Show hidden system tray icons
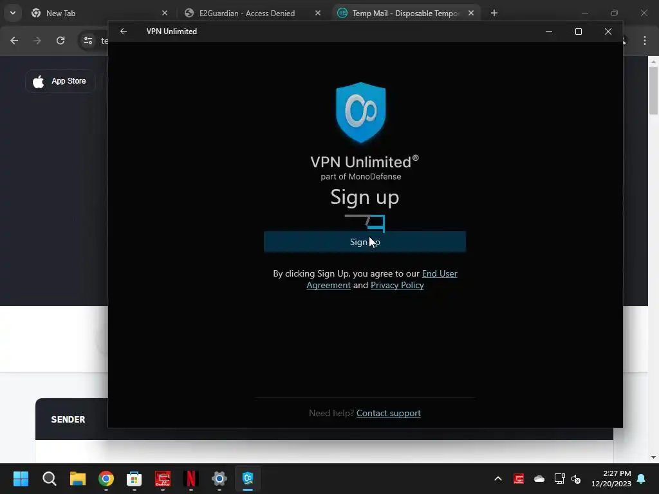Screen dimensions: 659x494 click(x=498, y=479)
